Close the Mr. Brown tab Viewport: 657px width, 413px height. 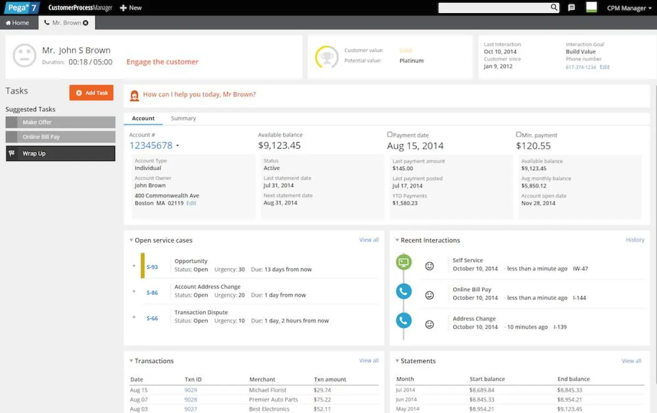click(x=85, y=23)
